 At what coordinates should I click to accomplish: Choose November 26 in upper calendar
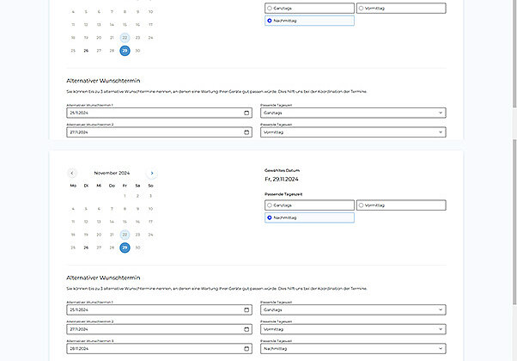[86, 51]
